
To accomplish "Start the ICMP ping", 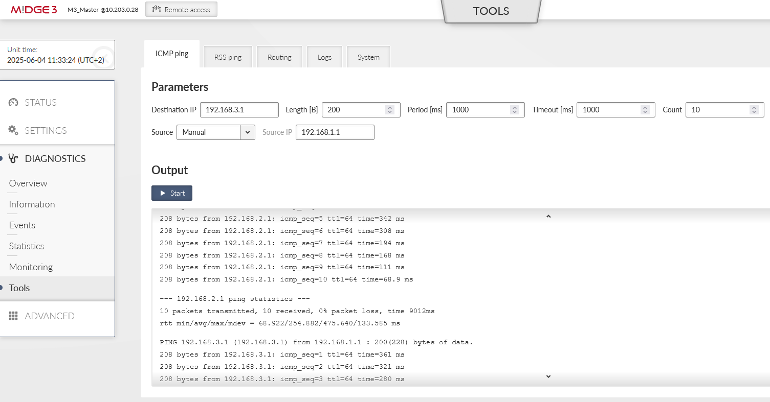I will click(x=172, y=193).
